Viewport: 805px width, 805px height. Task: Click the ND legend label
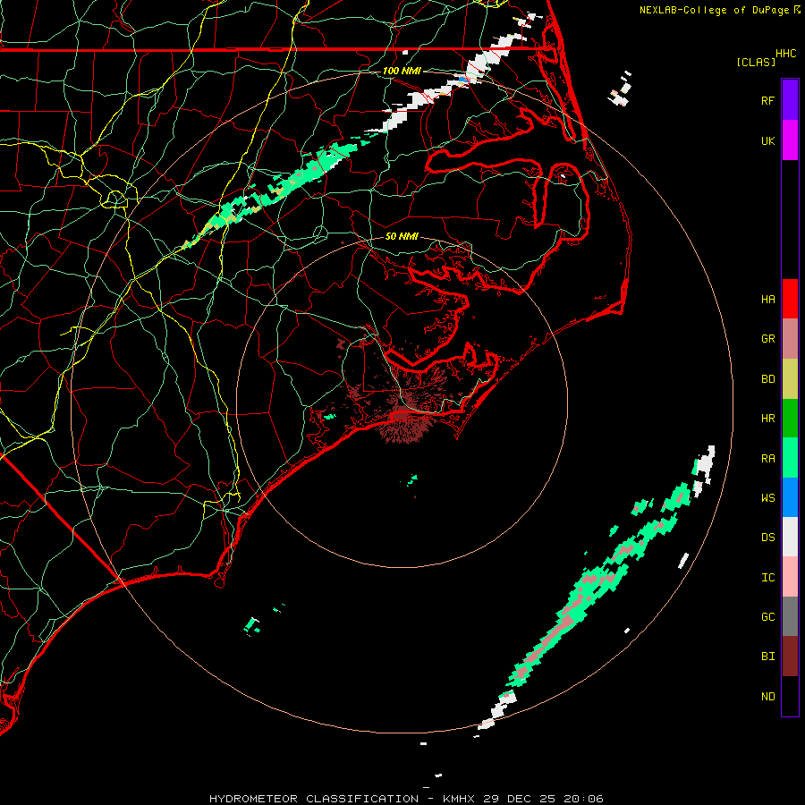pyautogui.click(x=767, y=697)
